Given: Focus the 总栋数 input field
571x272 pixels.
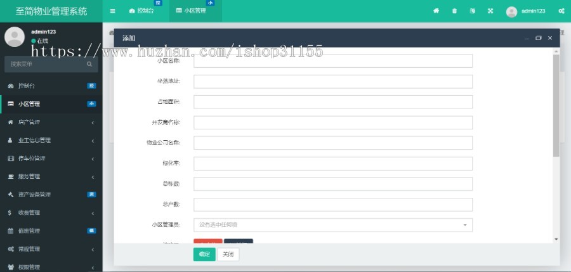Looking at the screenshot, I should click(x=333, y=184).
